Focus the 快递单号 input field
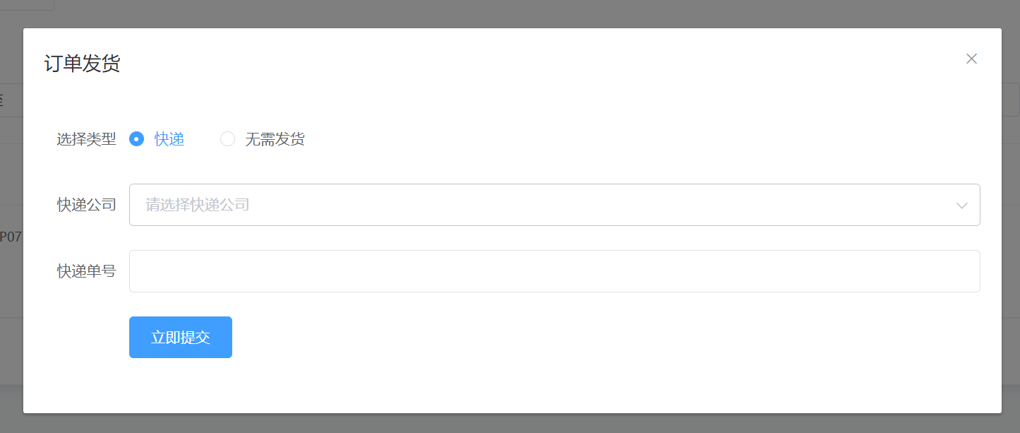The width and height of the screenshot is (1020, 433). 554,271
